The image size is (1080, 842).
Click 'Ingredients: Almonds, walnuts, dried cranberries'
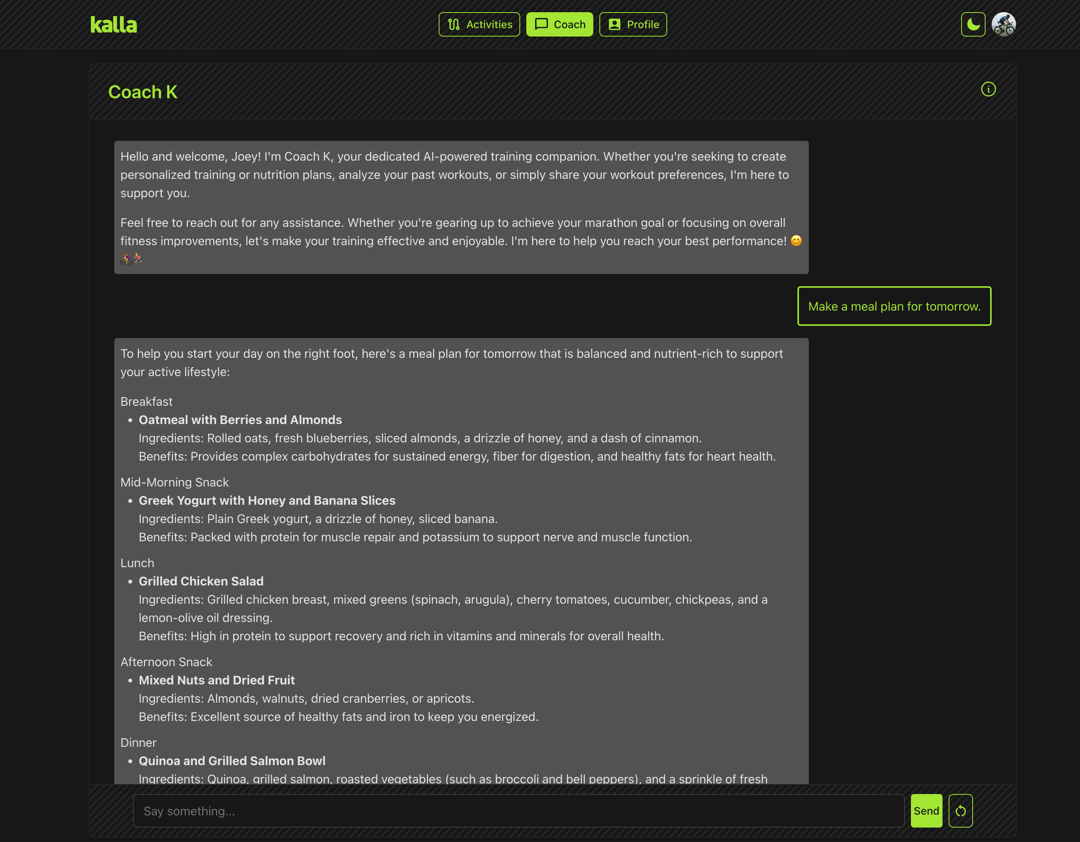point(306,698)
